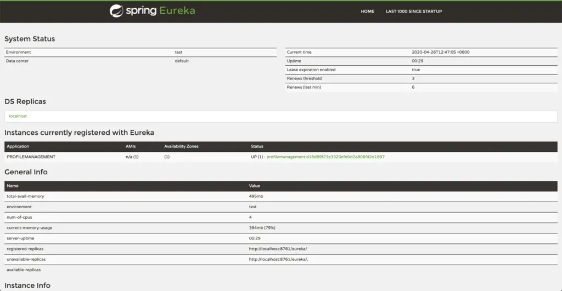Select the Uptime value 00:29
Screen dimensions: 562x291
coord(417,61)
